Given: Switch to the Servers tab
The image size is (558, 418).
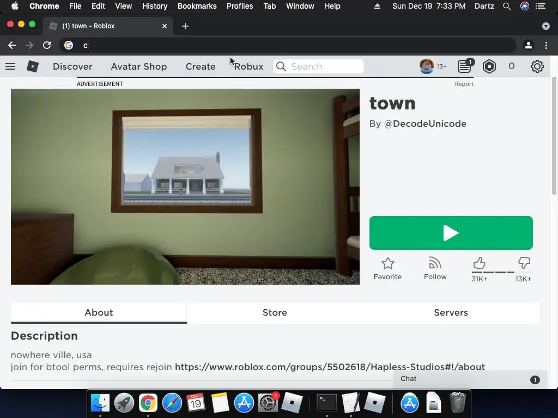Looking at the screenshot, I should coord(451,312).
